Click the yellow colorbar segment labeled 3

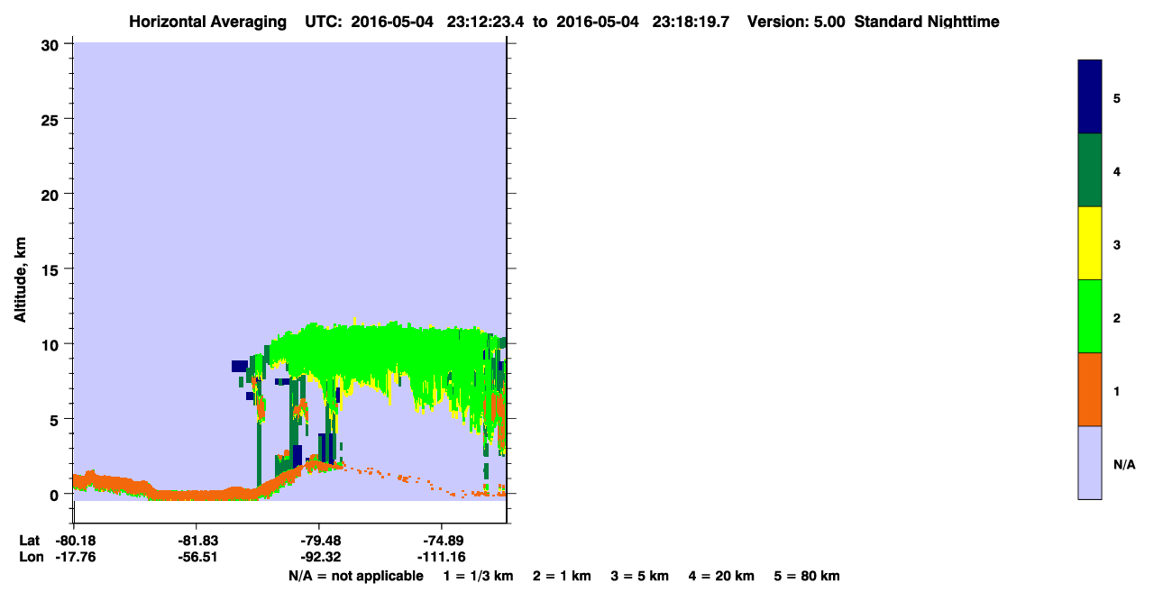[1090, 243]
